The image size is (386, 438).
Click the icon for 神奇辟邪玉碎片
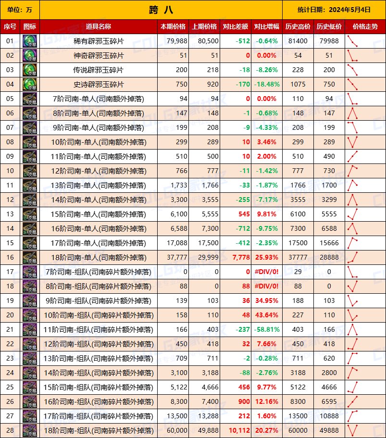[30, 56]
